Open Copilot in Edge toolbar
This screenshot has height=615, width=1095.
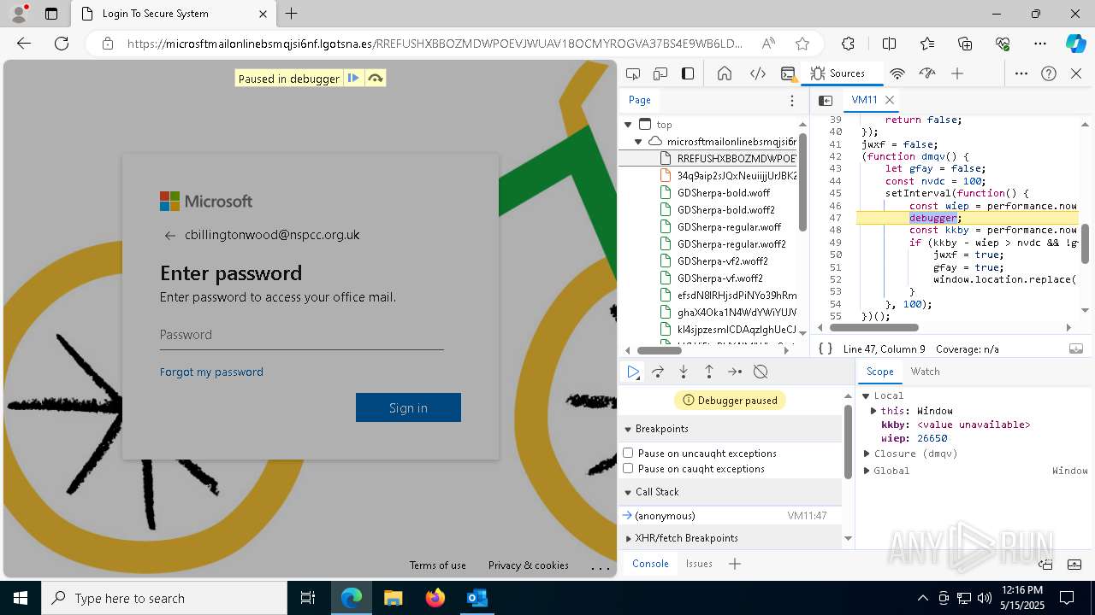(x=1075, y=44)
